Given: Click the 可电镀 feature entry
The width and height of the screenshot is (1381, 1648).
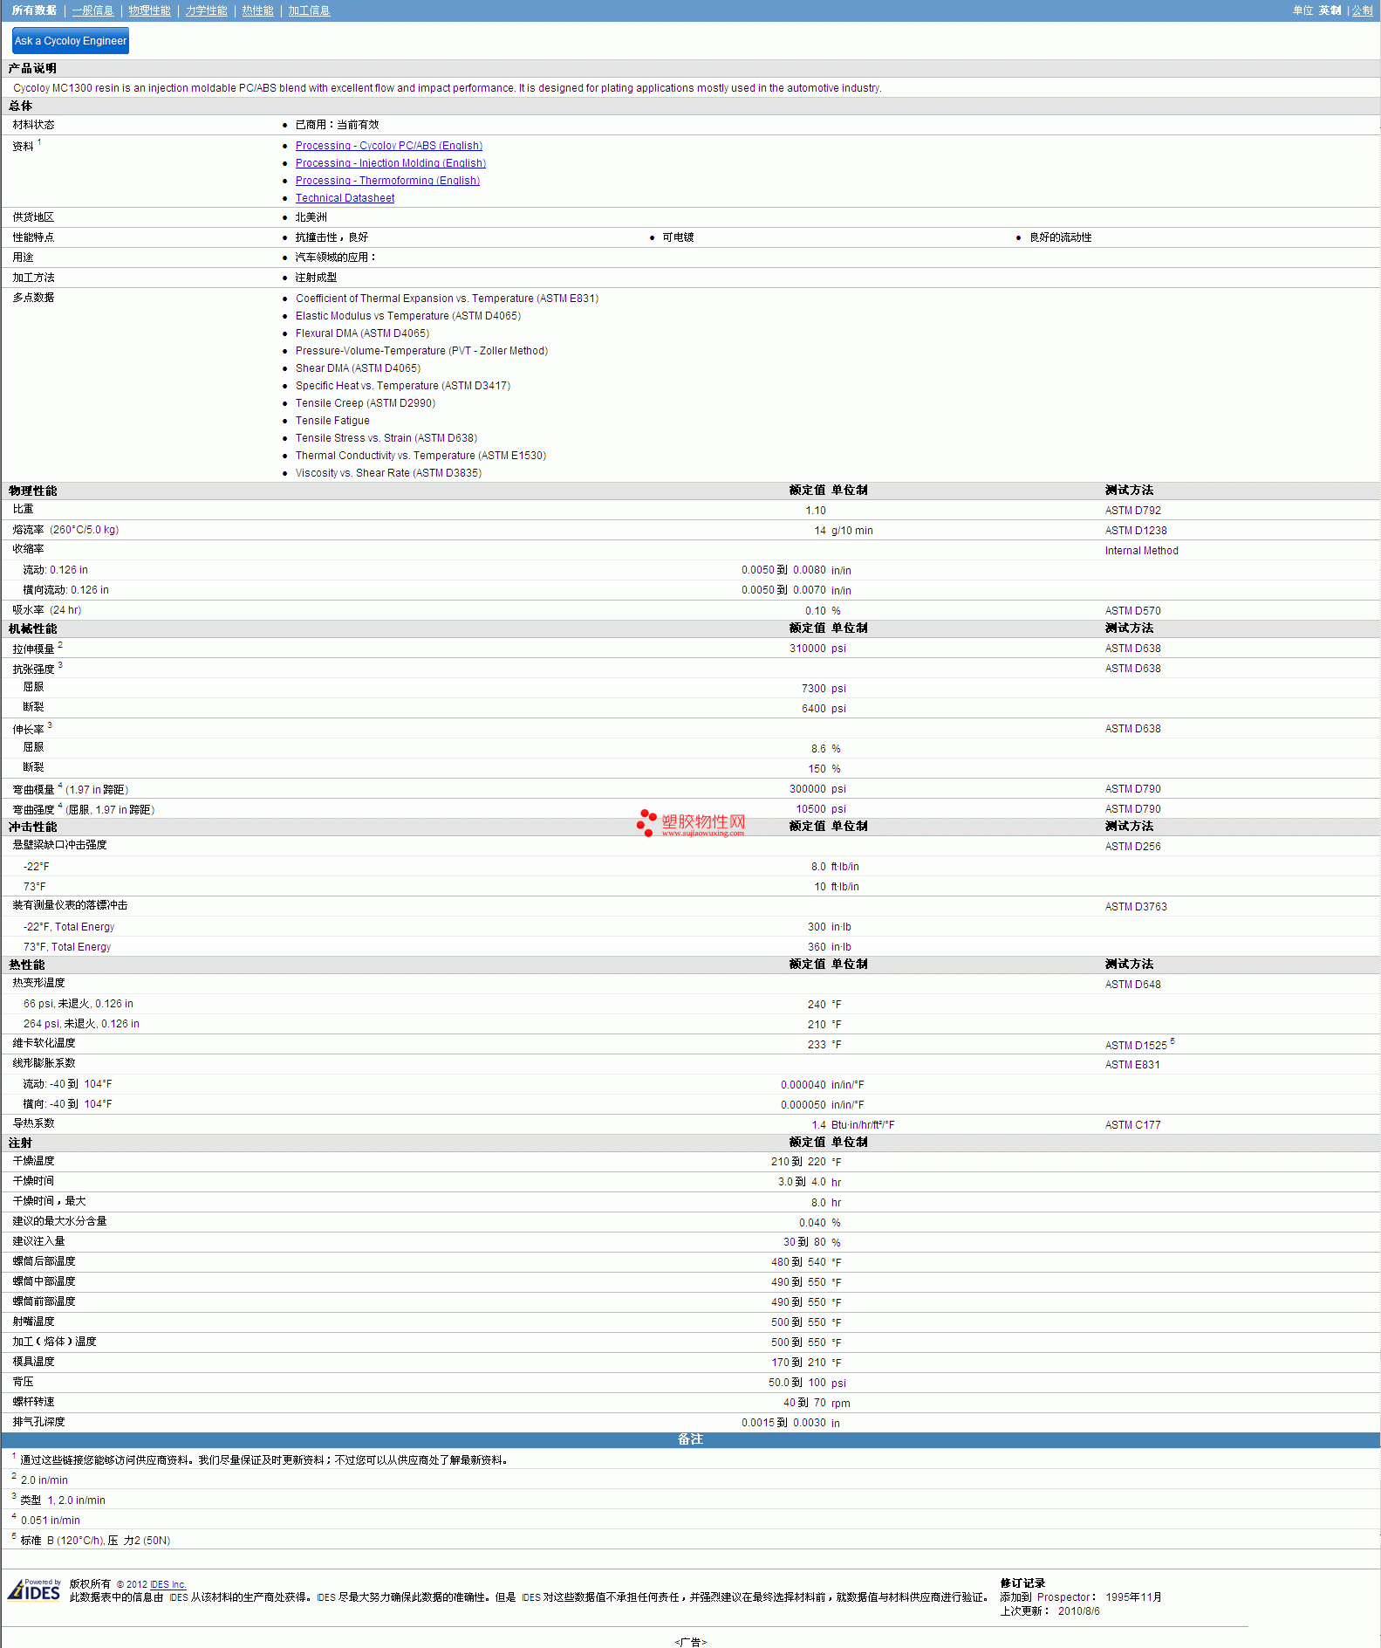Looking at the screenshot, I should click(x=678, y=237).
